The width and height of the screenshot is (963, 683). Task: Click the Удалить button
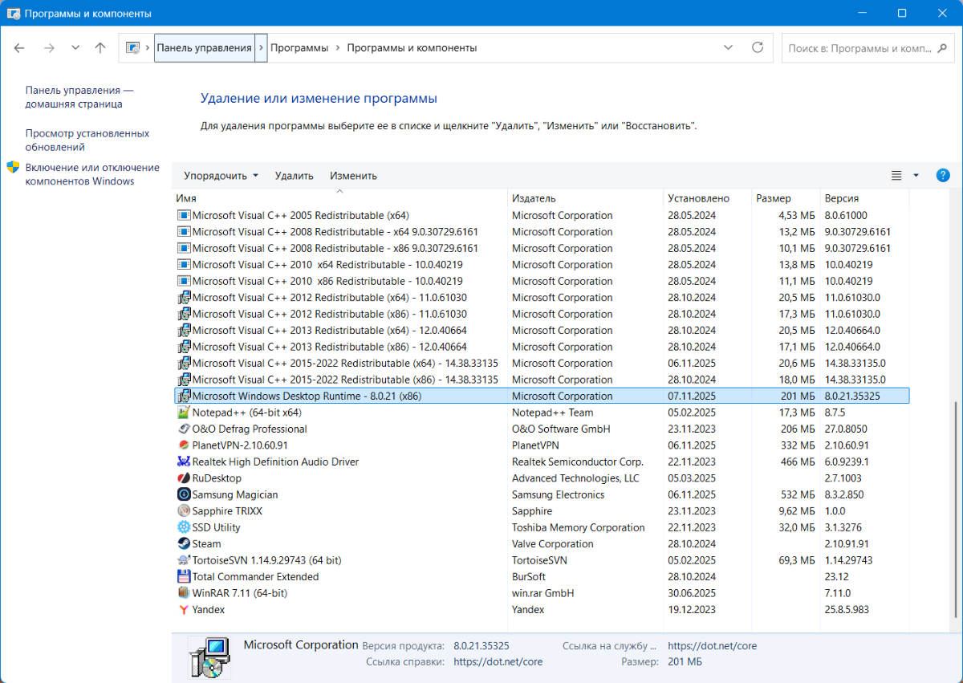click(294, 176)
